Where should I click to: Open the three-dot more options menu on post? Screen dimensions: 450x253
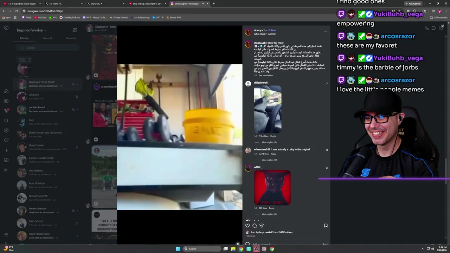pyautogui.click(x=325, y=32)
